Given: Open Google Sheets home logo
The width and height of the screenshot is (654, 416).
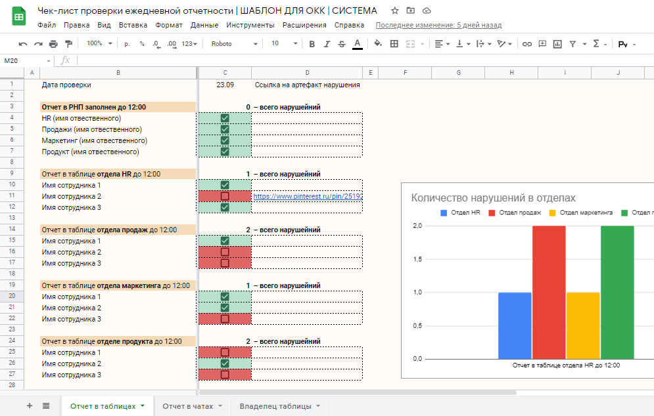Looking at the screenshot, I should tap(19, 16).
